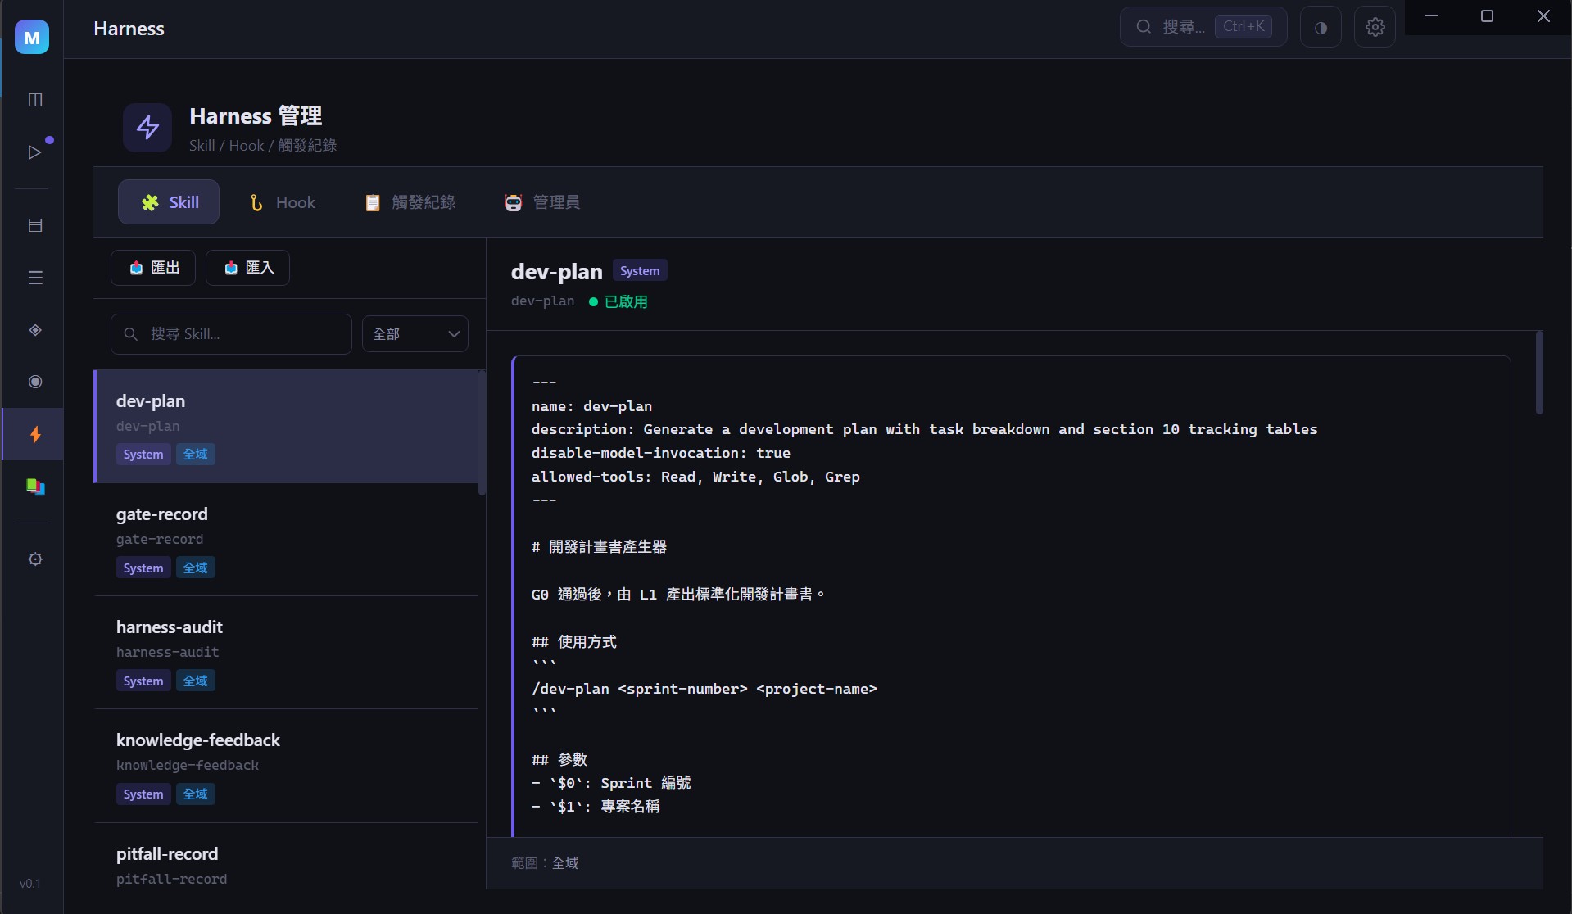Click the System tag on harness-audit

pos(143,681)
